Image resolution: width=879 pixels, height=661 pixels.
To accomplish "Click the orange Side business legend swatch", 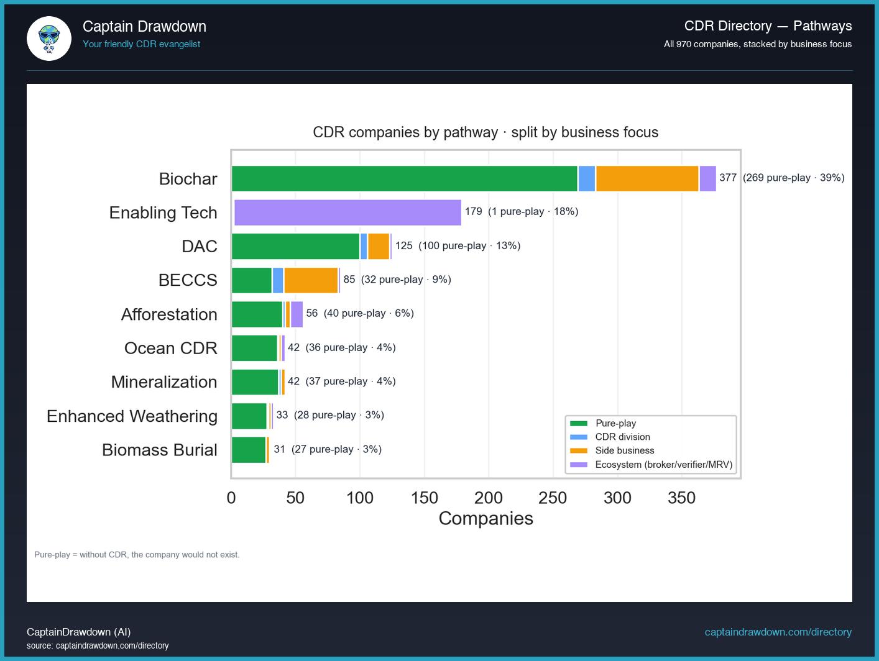I will tap(578, 451).
